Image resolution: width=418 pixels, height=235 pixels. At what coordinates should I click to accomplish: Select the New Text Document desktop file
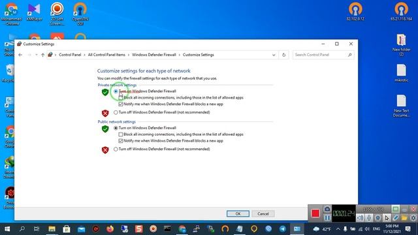401,106
